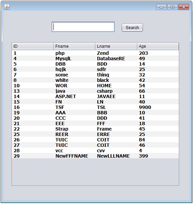
Task: Select the Age cell "9900"
Action: click(158, 107)
